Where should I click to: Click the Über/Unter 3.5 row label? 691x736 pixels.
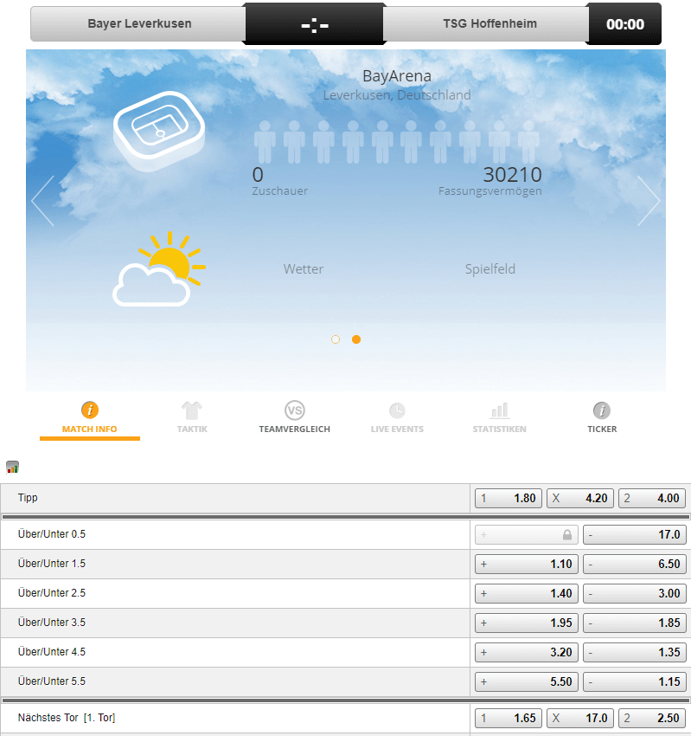point(52,622)
